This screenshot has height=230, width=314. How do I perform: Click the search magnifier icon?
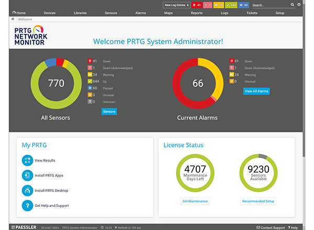click(293, 5)
